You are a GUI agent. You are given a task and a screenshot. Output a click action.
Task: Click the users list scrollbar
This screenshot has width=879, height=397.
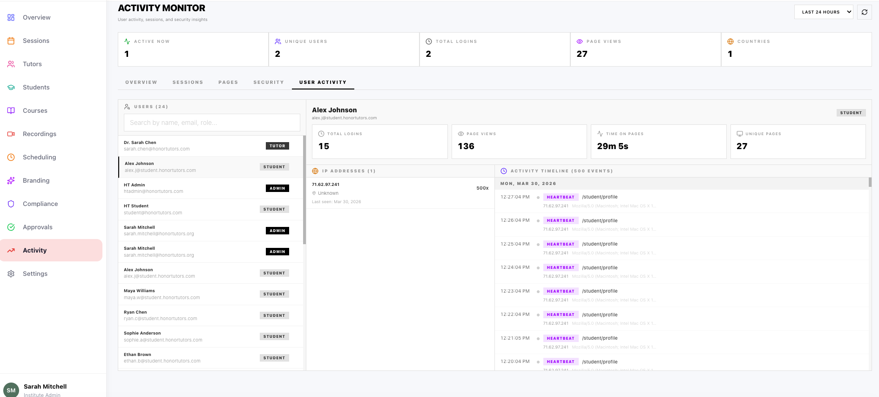304,191
